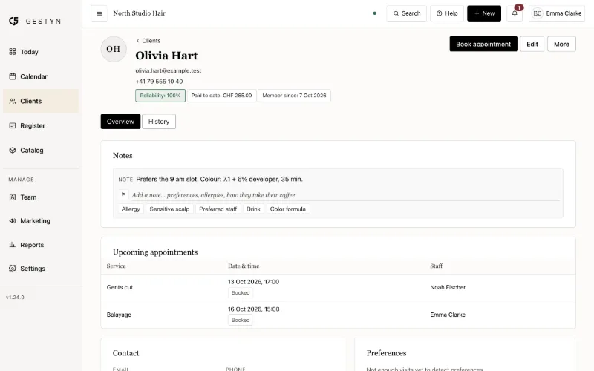
Task: Click Booked status under 13 Oct appointment
Action: 241,292
